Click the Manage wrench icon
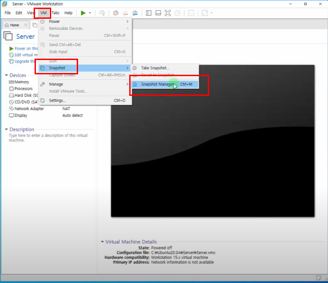Viewport: 328px width, 283px height. (x=43, y=84)
